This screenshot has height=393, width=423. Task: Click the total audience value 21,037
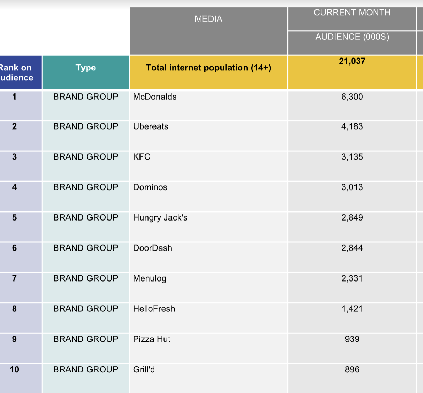click(x=352, y=61)
